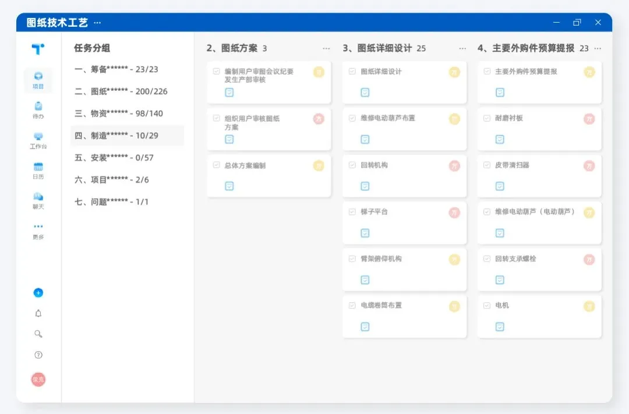629x414 pixels.
Task: Click the blue add plus icon
Action: click(x=38, y=293)
